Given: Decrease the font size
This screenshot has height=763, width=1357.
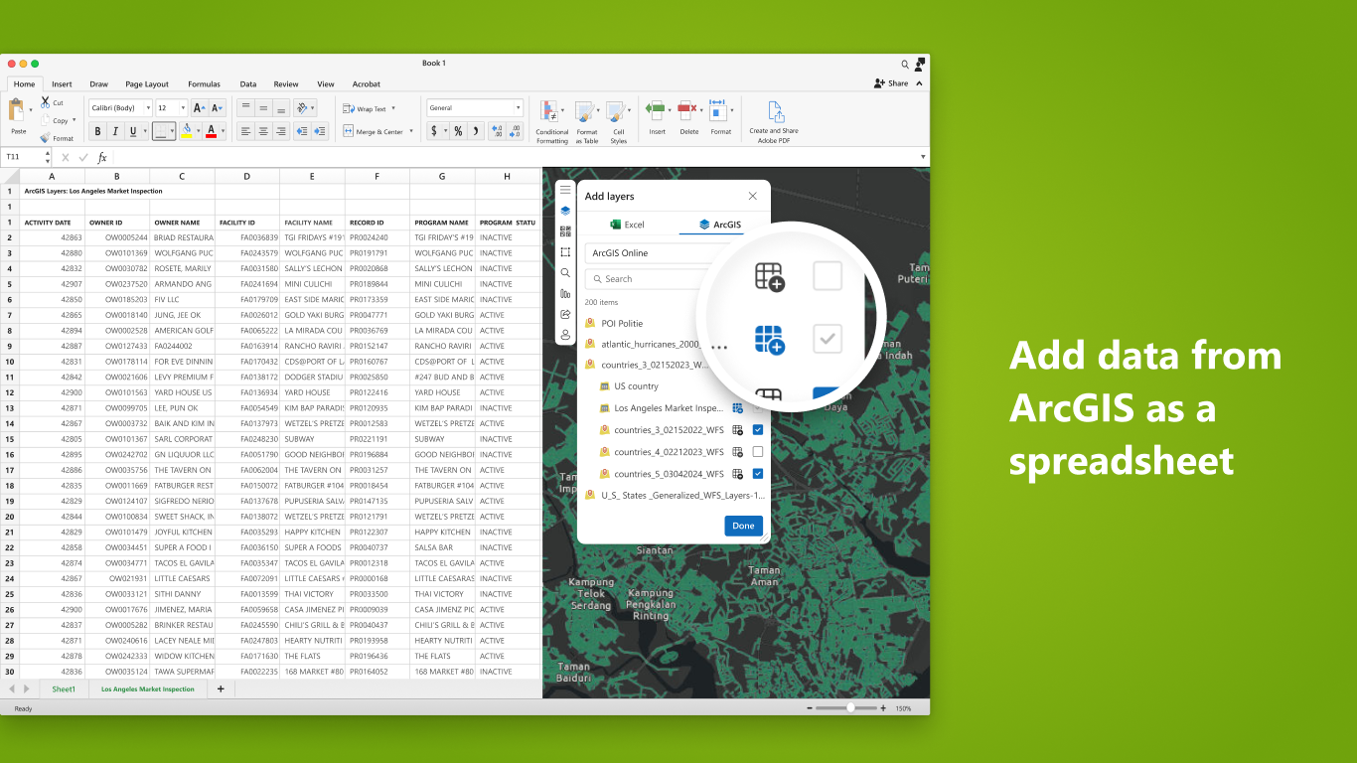Looking at the screenshot, I should pos(218,108).
